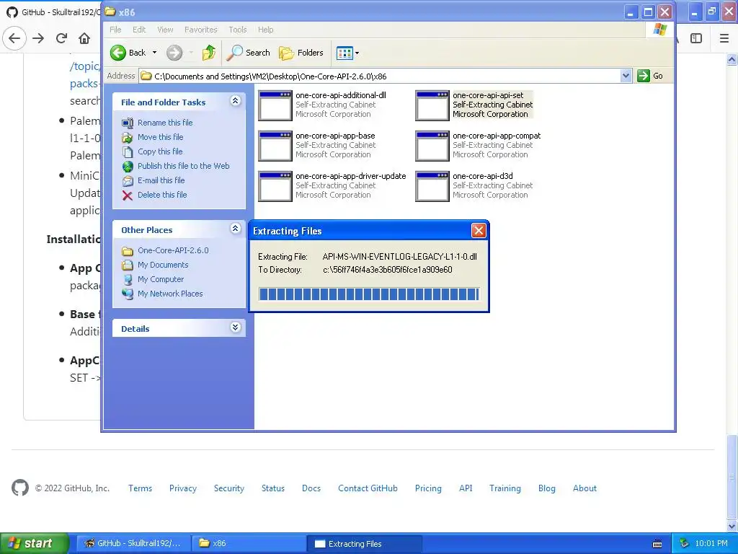Click the system tray clock
This screenshot has height=554, width=738.
pyautogui.click(x=711, y=543)
